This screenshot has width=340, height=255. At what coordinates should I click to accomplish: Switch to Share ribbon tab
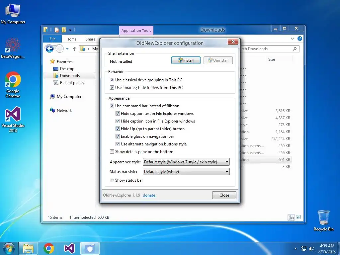90,39
